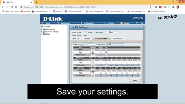The height and width of the screenshot is (104, 185).
Task: Switch to the Add/Edit VLAN tab
Action: 101,39
